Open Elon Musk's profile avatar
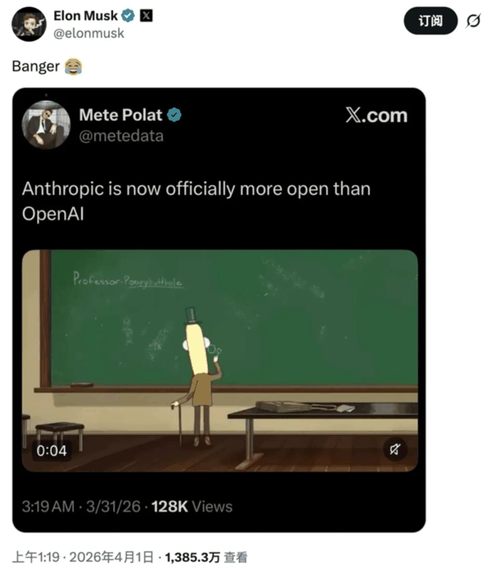 pyautogui.click(x=29, y=24)
